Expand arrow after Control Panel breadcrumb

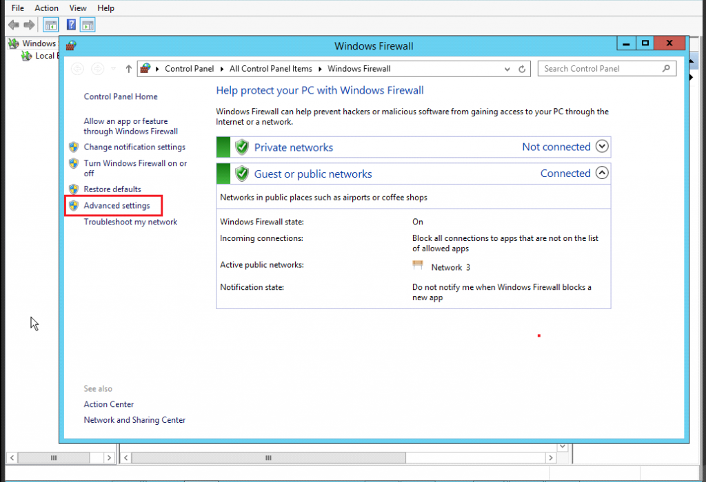point(222,69)
